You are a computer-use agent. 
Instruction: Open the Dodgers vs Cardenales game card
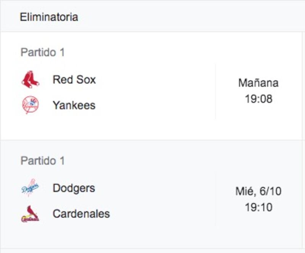[151, 194]
